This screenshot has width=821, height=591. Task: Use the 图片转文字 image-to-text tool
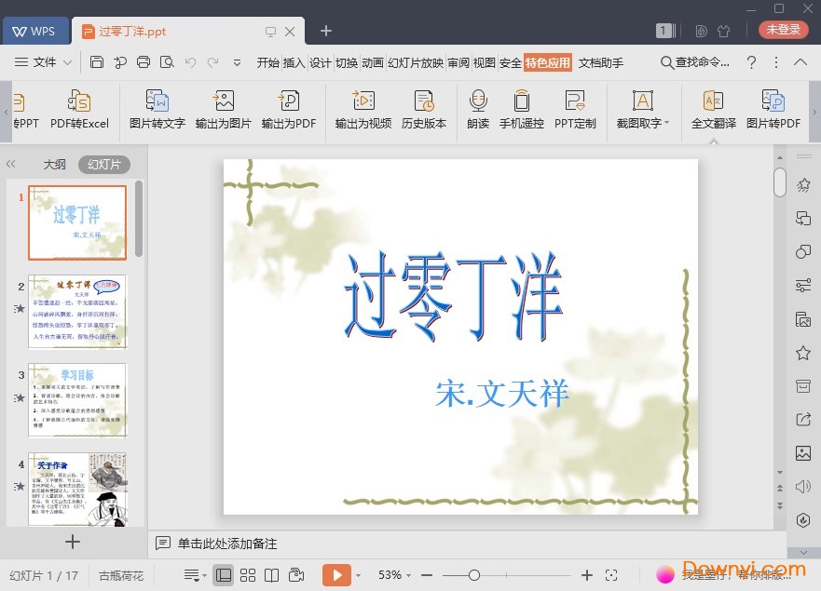tap(158, 110)
